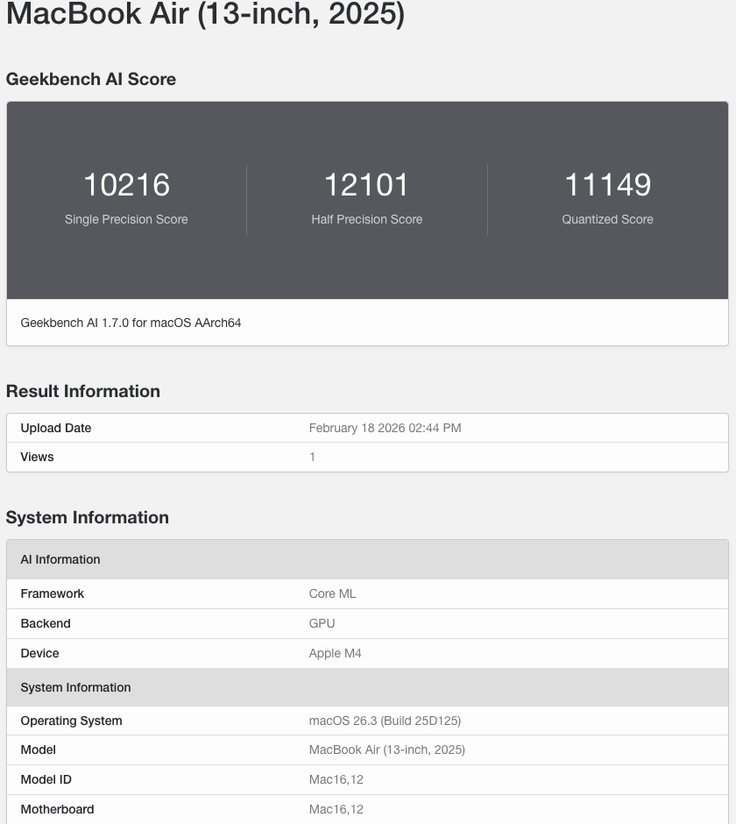Click the Model ID value Mac16,12
The height and width of the screenshot is (824, 736).
coord(336,779)
